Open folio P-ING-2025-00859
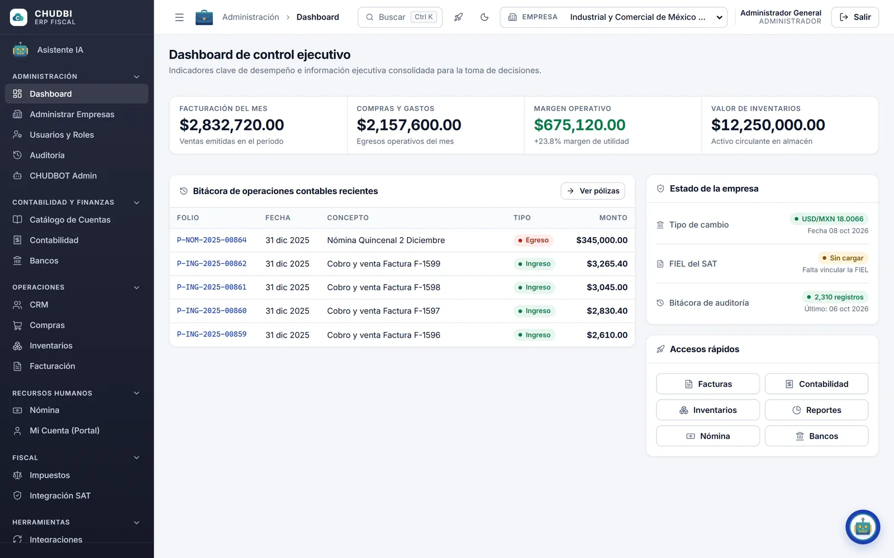894x558 pixels. 212,334
